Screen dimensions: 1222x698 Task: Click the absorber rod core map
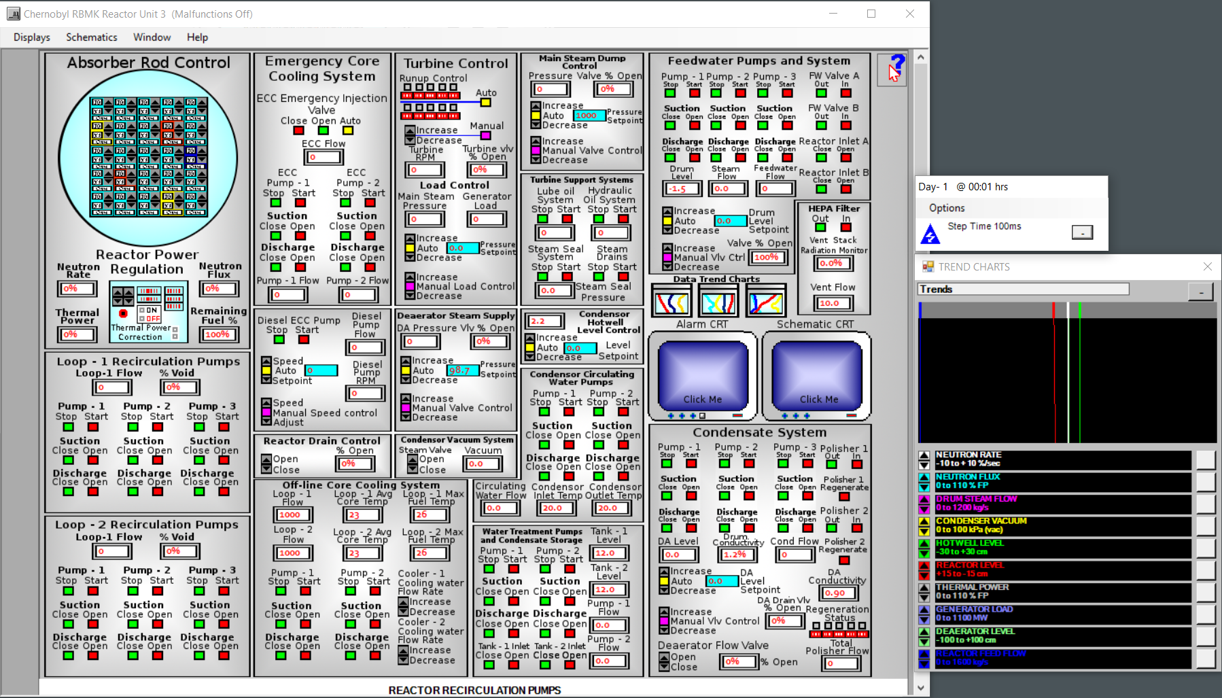pyautogui.click(x=148, y=156)
